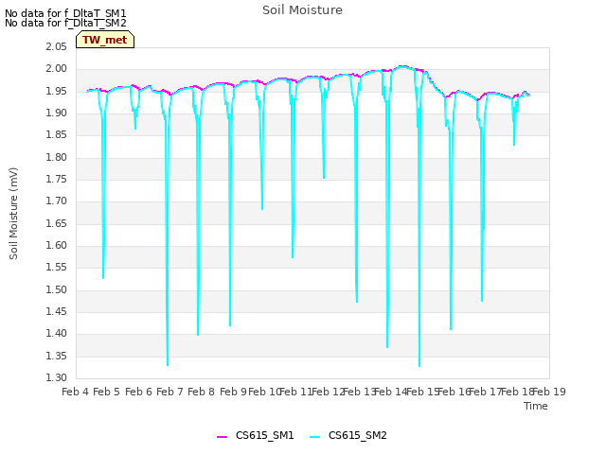The height and width of the screenshot is (454, 606).
Task: Click the Time axis label
Action: pos(536,406)
